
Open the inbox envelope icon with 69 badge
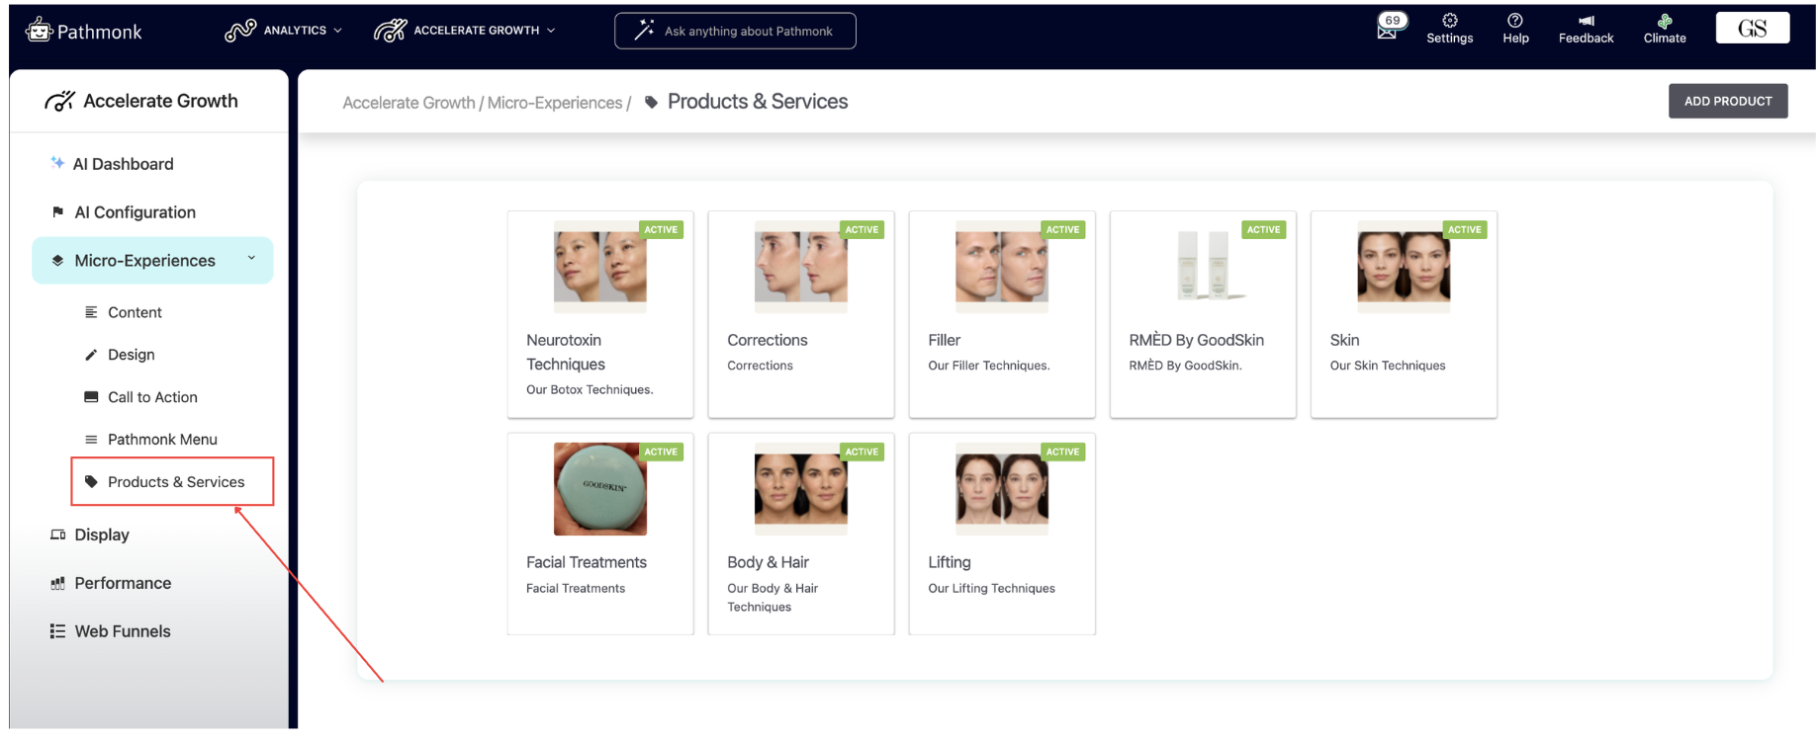tap(1388, 30)
